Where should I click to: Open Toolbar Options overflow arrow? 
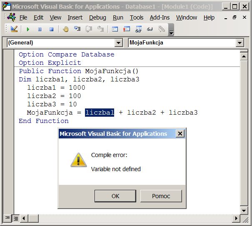click(171, 29)
